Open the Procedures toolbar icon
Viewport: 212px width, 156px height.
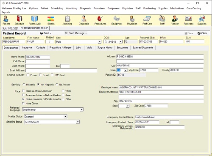[100, 20]
